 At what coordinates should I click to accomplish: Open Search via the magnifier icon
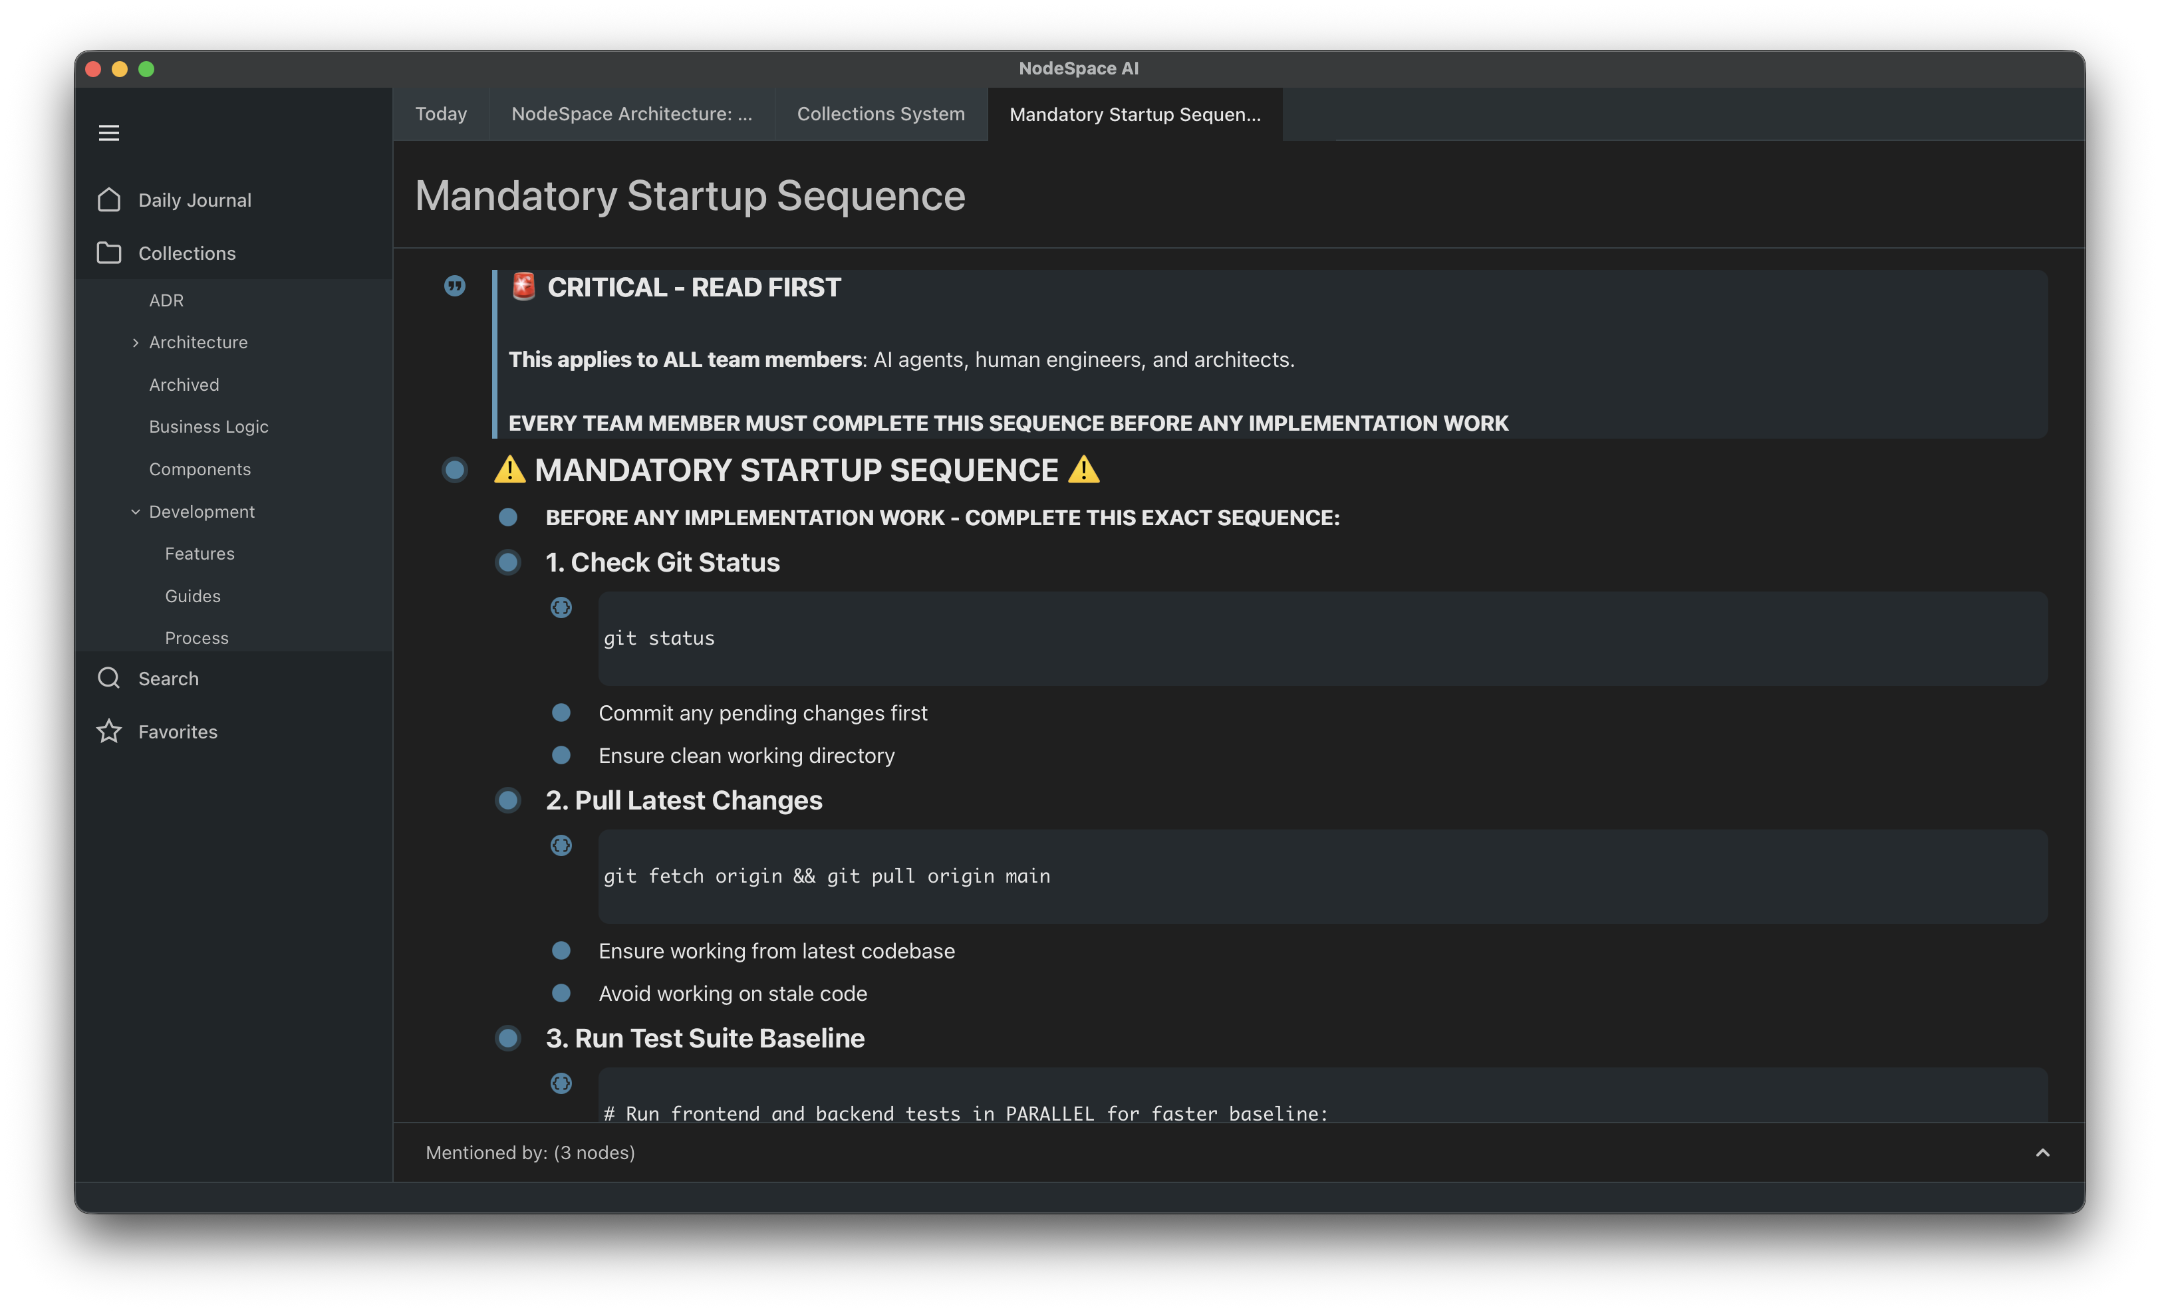click(108, 678)
